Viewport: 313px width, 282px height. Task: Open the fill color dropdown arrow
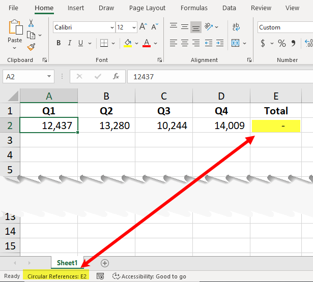(x=136, y=43)
